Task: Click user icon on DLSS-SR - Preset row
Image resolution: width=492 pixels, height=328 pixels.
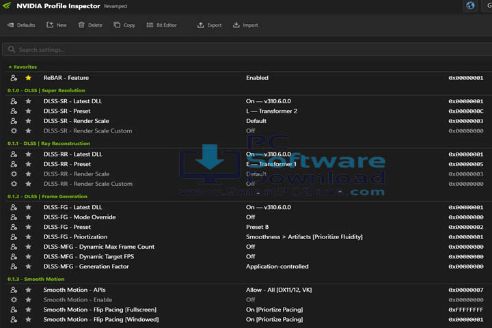Action: pyautogui.click(x=14, y=111)
